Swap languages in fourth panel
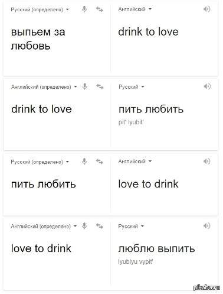Screen dimensions: 223x294 100,226
